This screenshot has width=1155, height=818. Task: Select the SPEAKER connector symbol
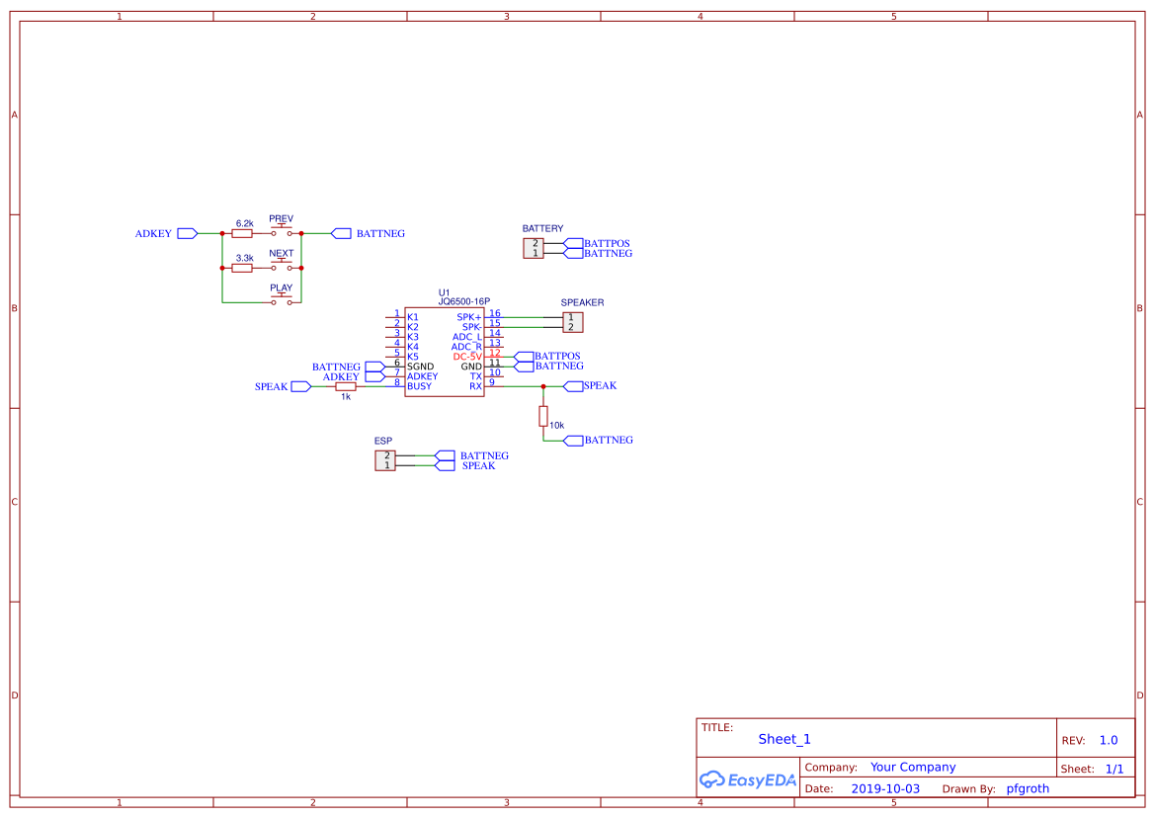pos(573,322)
